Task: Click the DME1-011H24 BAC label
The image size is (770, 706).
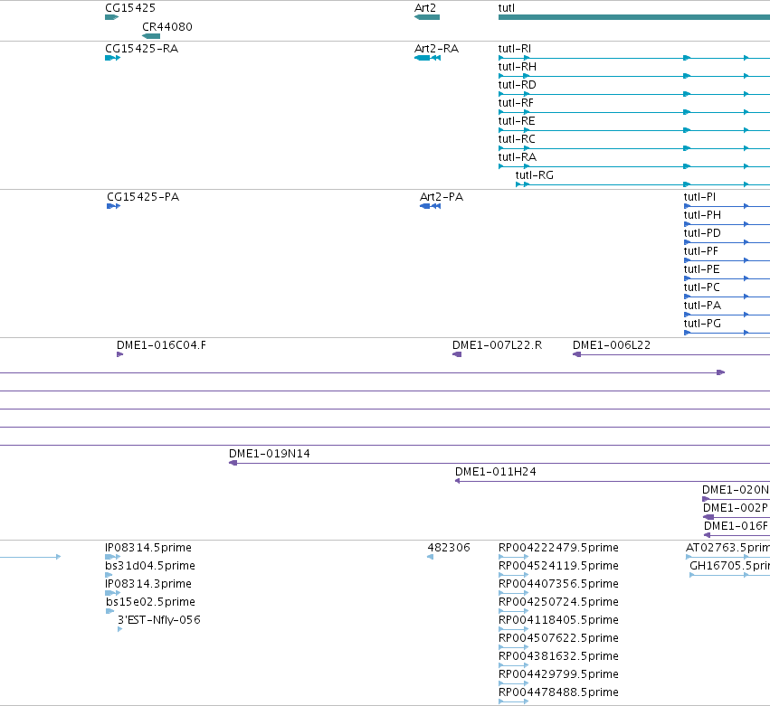Action: click(496, 472)
